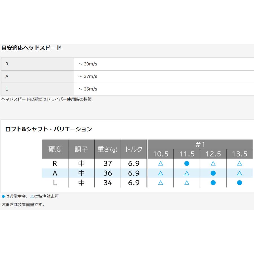
Task: Click the legend text は特注対応可
Action: point(46,196)
